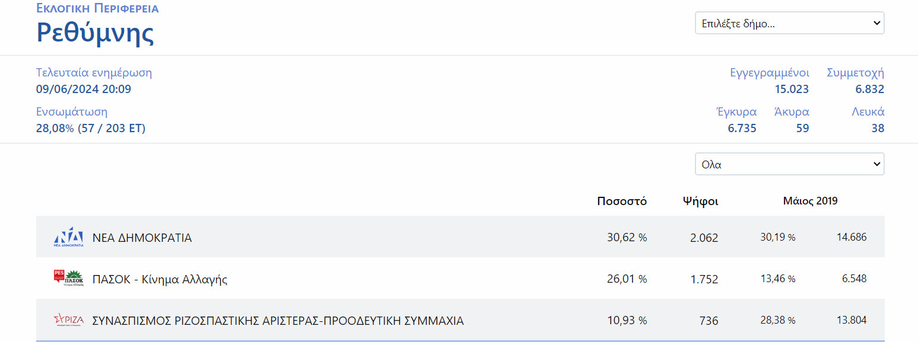
Task: Click the Nea Dimokratia party logo
Action: click(68, 237)
